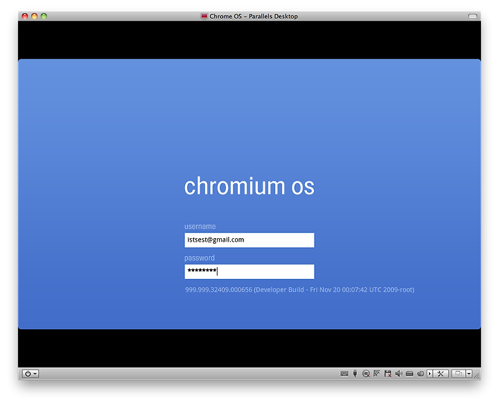Image resolution: width=499 pixels, height=405 pixels.
Task: Click the view mode windows button
Action: tap(459, 374)
